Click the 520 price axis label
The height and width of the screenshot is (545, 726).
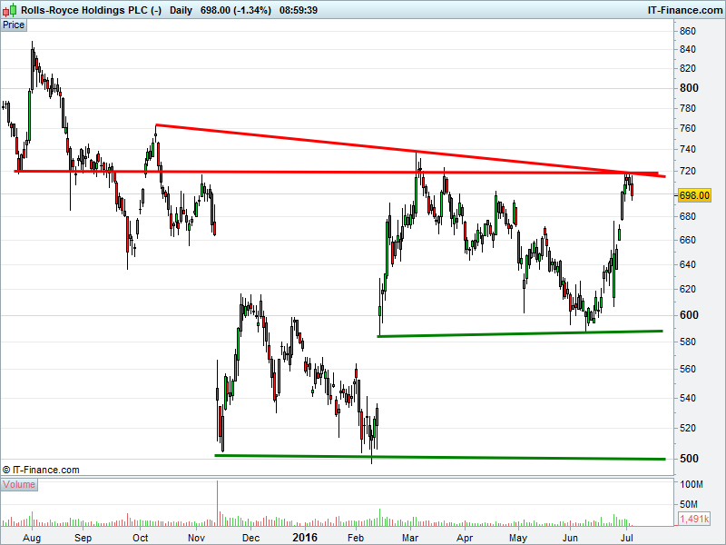click(688, 428)
